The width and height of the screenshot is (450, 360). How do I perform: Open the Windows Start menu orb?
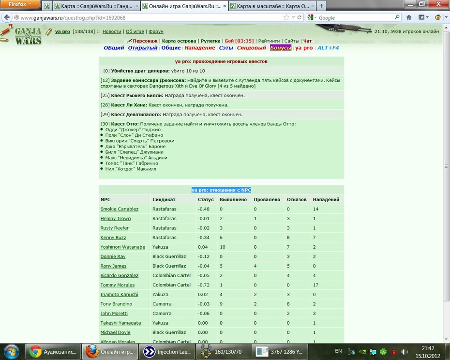tap(12, 351)
